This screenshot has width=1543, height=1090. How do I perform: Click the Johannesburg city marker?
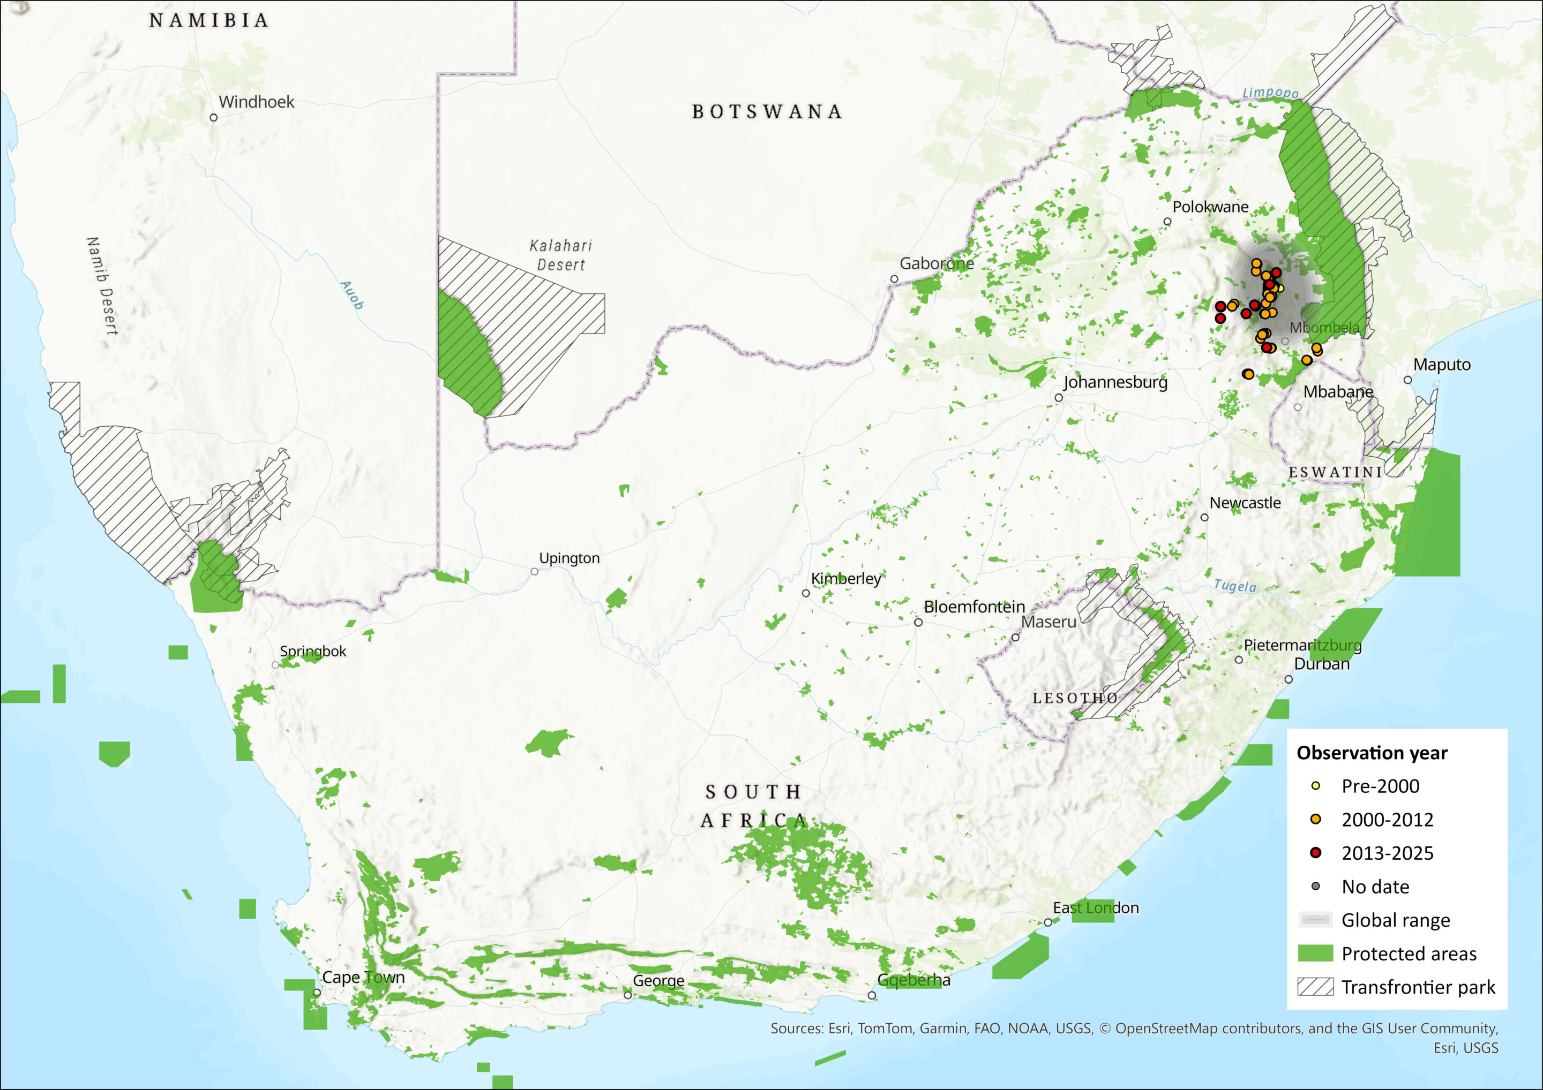(1059, 398)
